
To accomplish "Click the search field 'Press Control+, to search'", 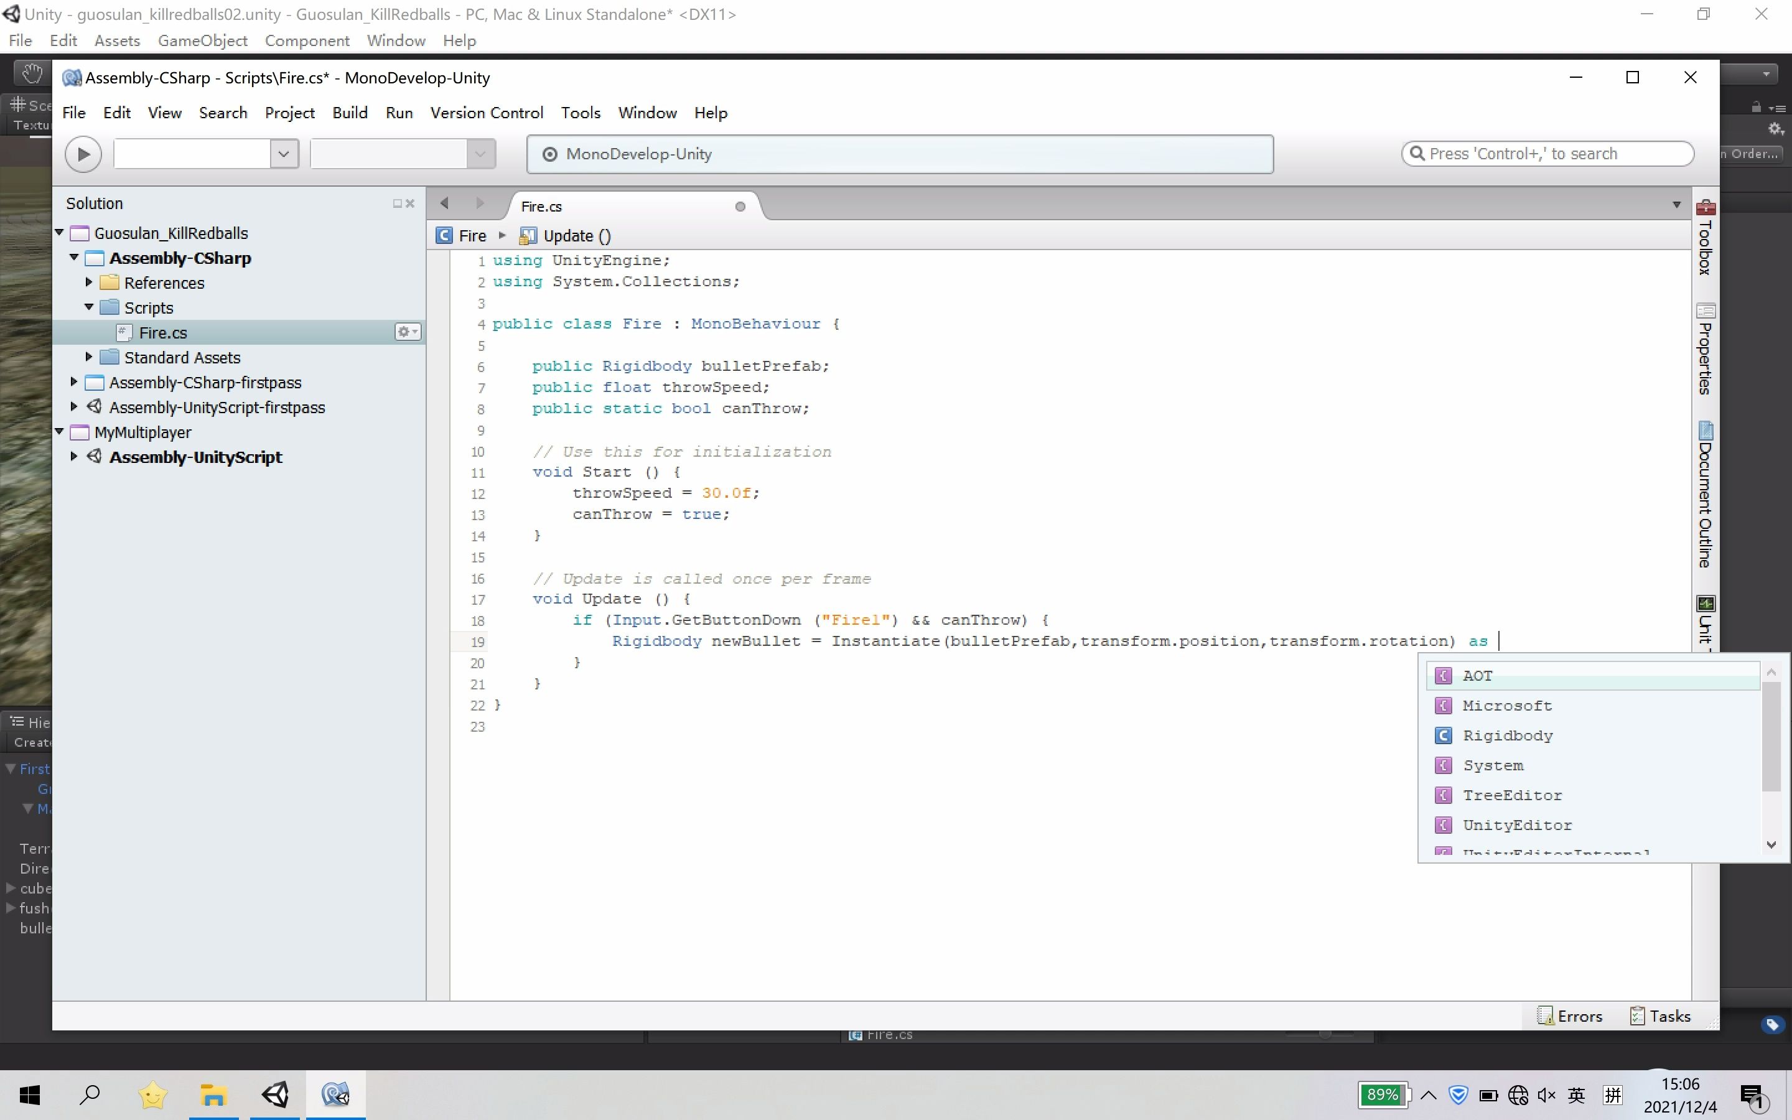I will (x=1547, y=154).
